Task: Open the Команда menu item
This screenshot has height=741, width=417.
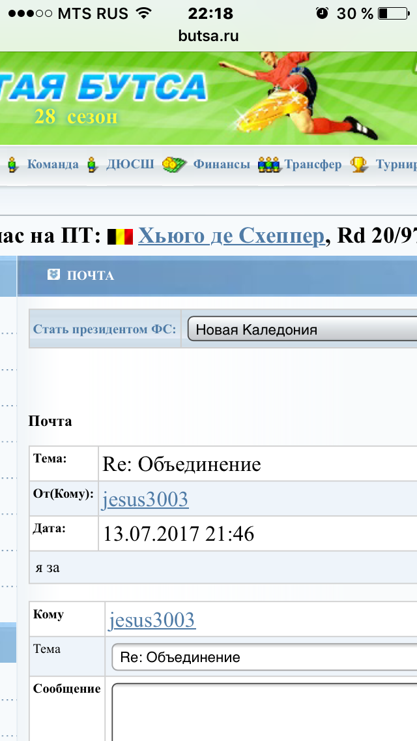Action: pos(52,164)
